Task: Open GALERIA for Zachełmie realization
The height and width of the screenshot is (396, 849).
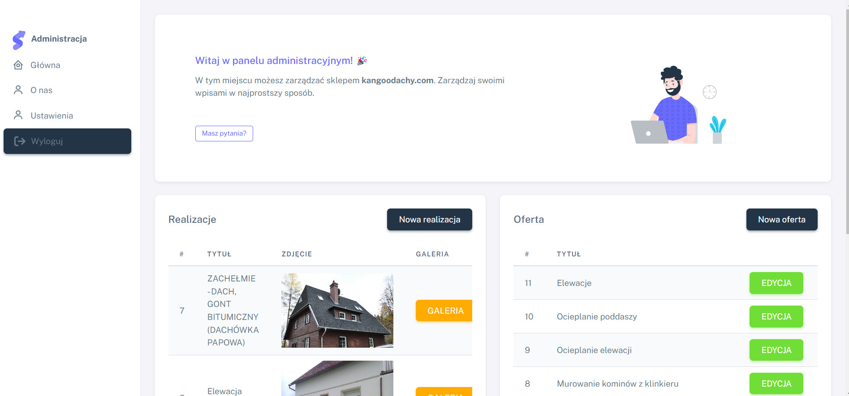Action: click(444, 311)
